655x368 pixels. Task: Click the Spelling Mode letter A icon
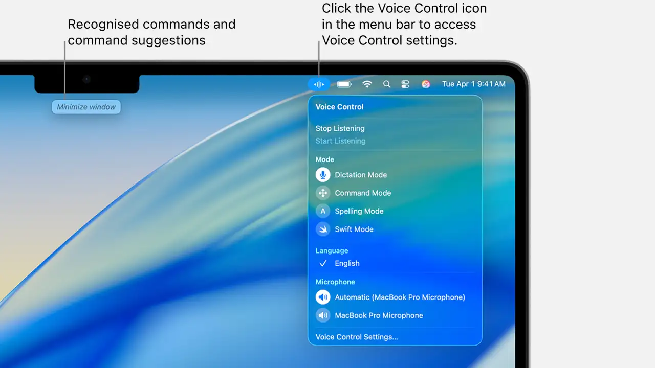(323, 211)
